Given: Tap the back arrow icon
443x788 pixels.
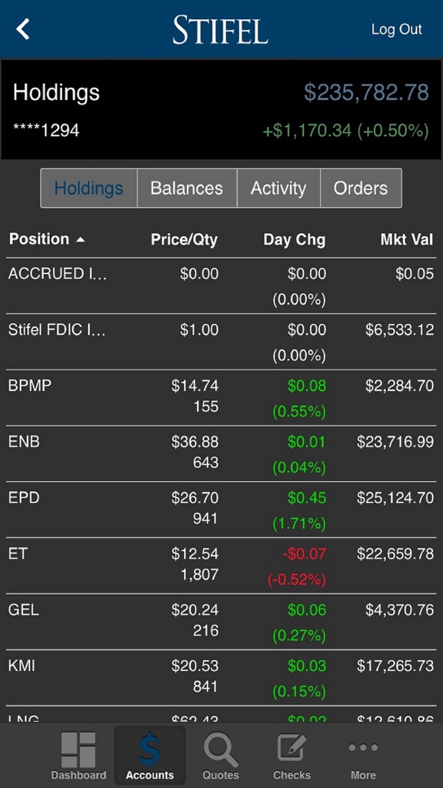Looking at the screenshot, I should [x=22, y=28].
